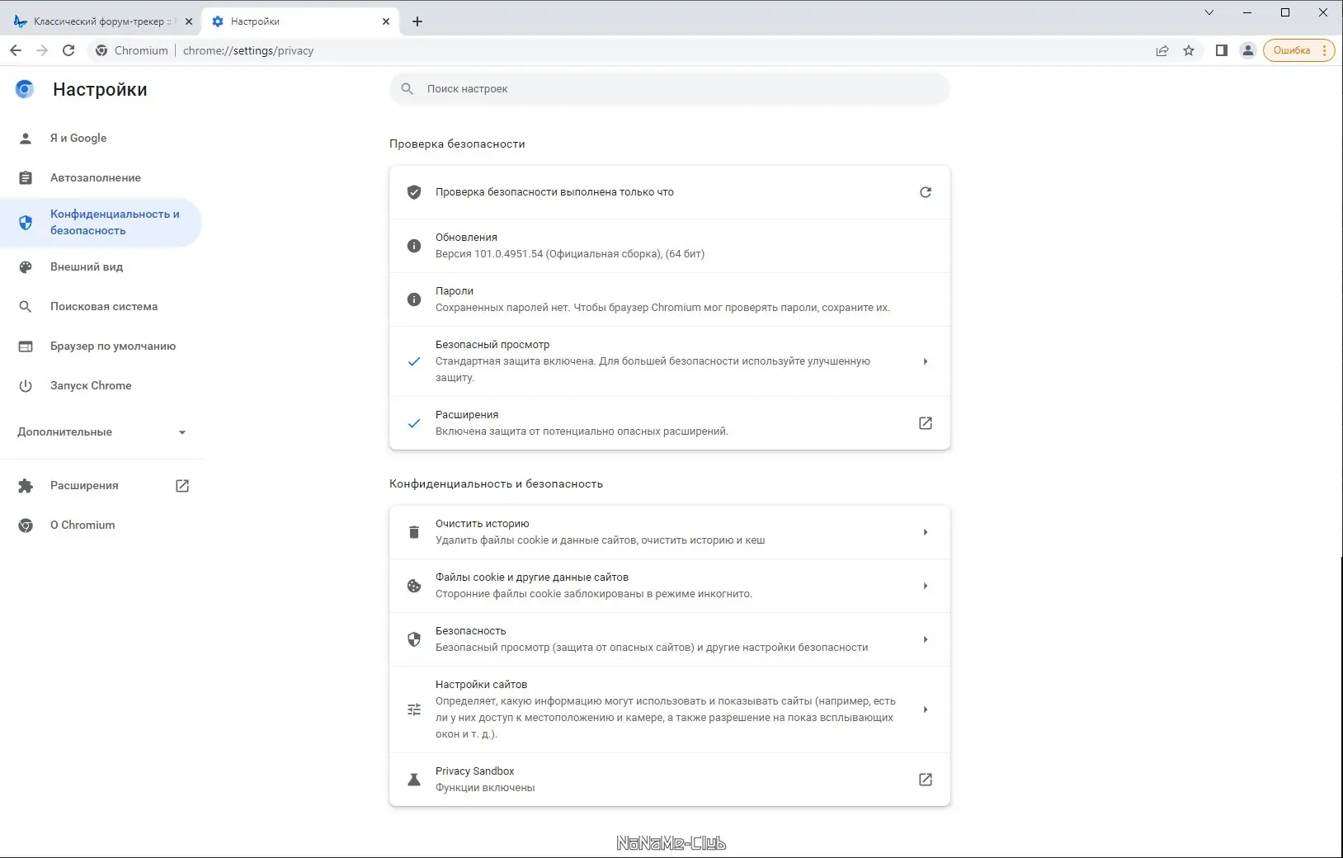Open Privacy Sandbox external link icon
This screenshot has height=858, width=1343.
pyautogui.click(x=926, y=780)
